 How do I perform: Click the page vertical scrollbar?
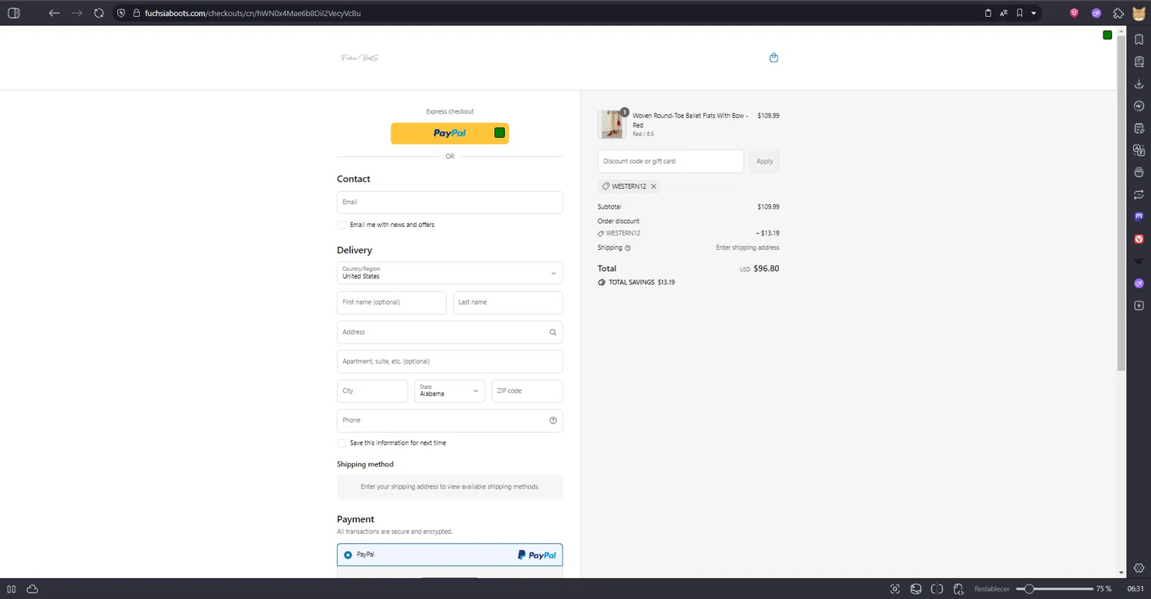coord(1121,203)
